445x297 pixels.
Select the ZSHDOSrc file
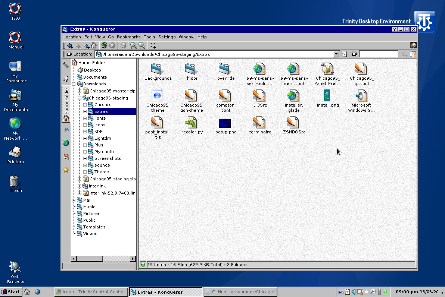(294, 125)
